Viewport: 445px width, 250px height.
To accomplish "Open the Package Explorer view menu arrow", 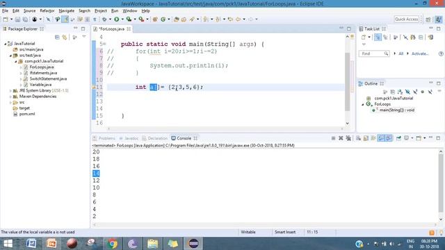I will (84, 37).
